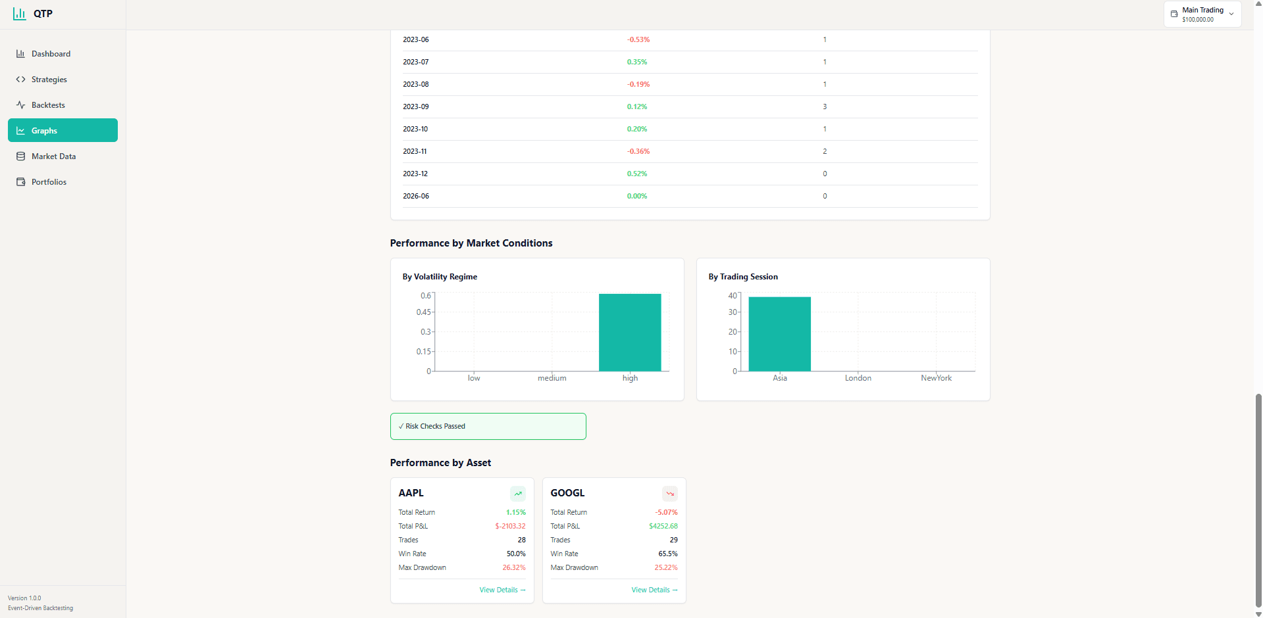1263x618 pixels.
Task: Click the 0.12% return value
Action: (x=637, y=107)
